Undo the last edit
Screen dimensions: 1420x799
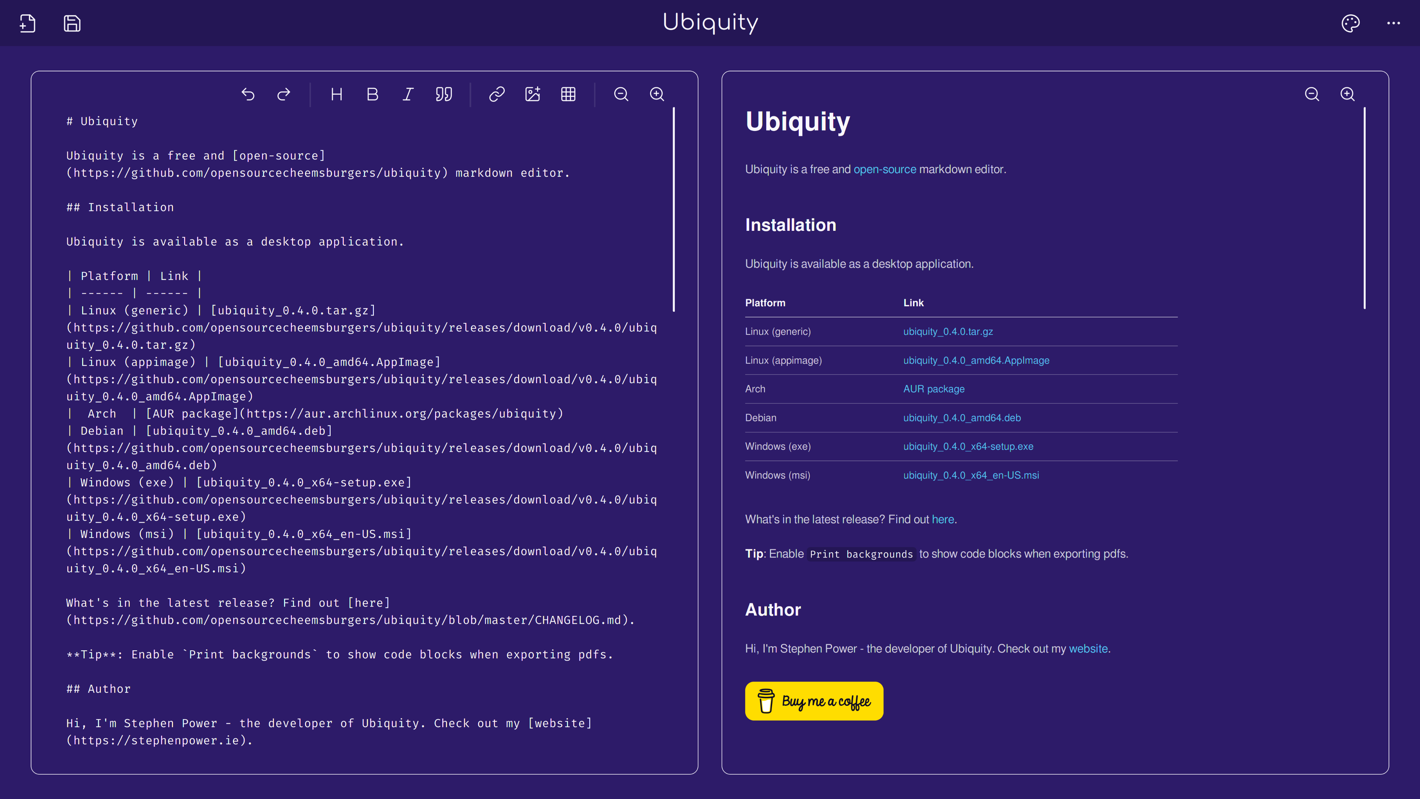(x=248, y=94)
